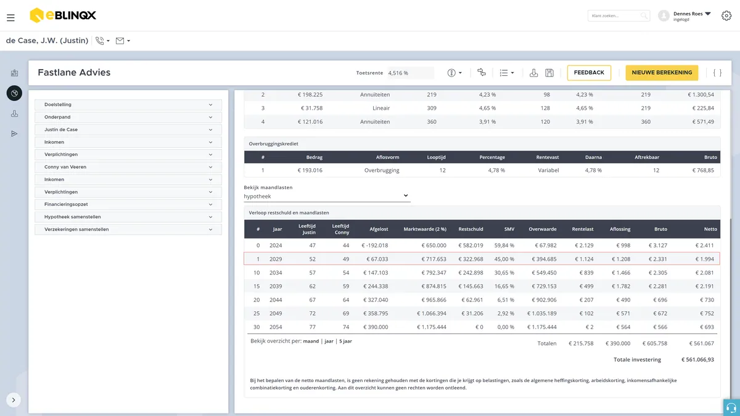This screenshot has width=740, height=416.
Task: Open the Bekijk maandlasten hypotheek dropdown
Action: (x=327, y=196)
